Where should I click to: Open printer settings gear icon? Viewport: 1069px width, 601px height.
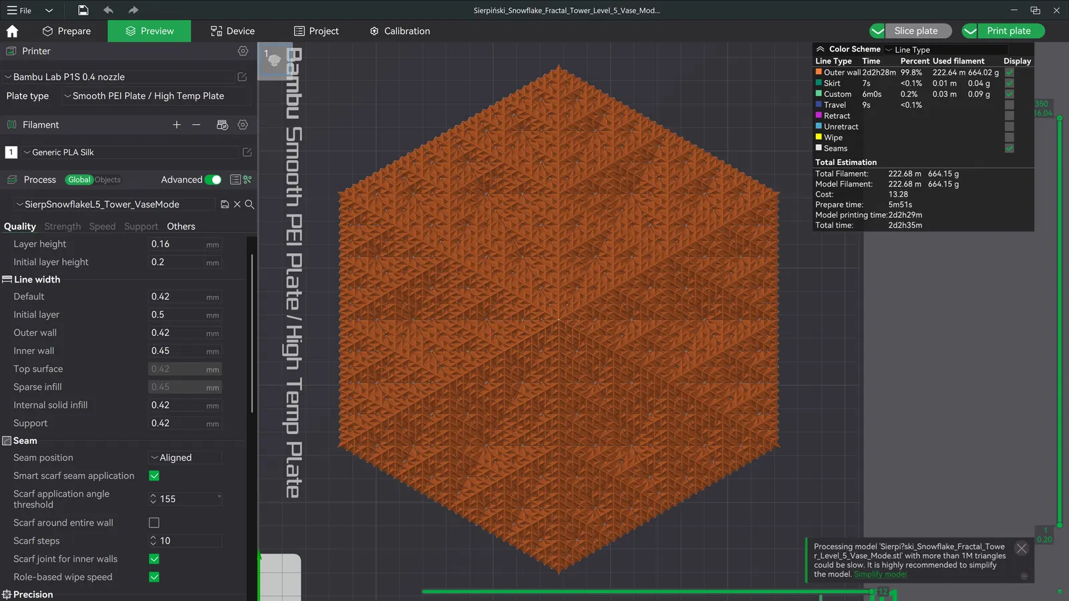243,51
